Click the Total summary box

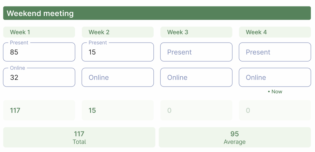(79, 137)
